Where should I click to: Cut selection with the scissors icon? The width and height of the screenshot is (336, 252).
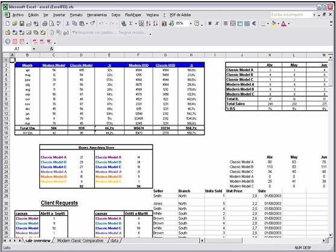[x=68, y=24]
